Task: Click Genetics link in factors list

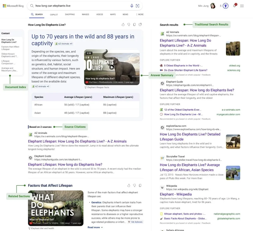Action: (96, 202)
